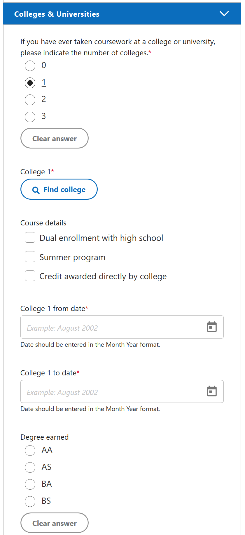Viewport: 245px width, 535px height.
Task: Select AA as degree earned
Action: point(30,450)
